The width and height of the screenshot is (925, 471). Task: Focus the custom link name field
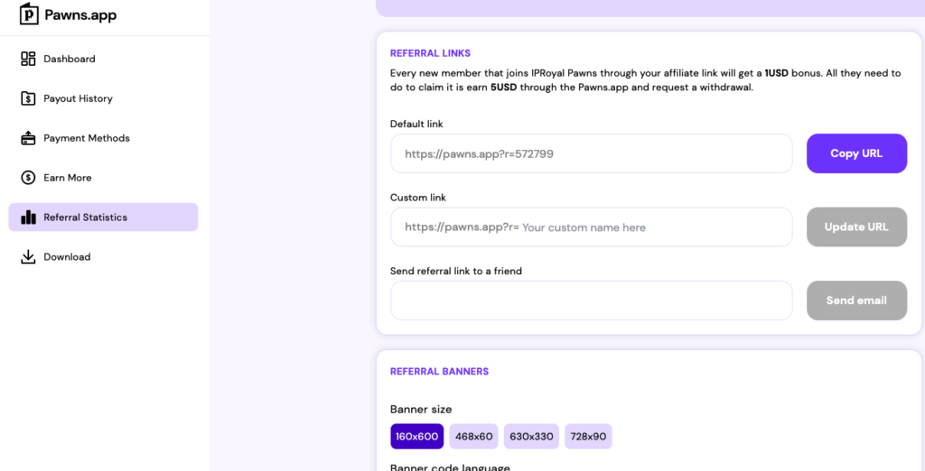pos(591,227)
